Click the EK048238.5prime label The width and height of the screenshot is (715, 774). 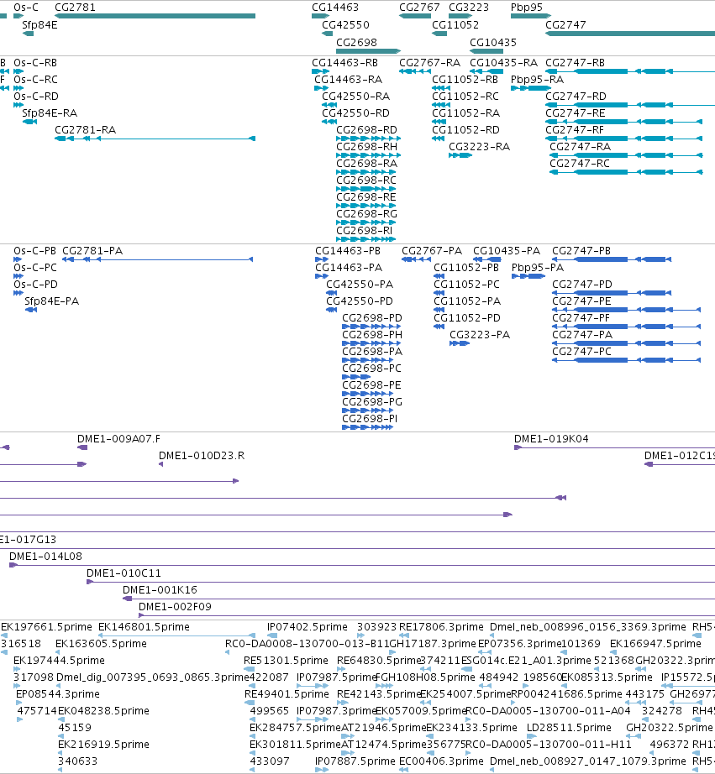(103, 711)
